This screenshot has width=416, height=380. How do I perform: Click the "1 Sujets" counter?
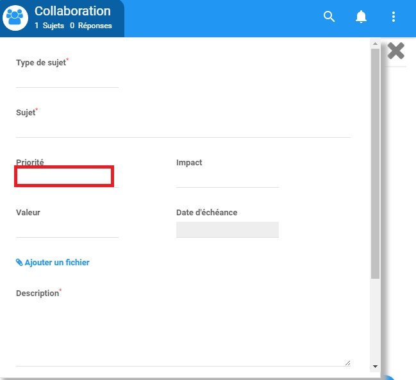tap(49, 26)
